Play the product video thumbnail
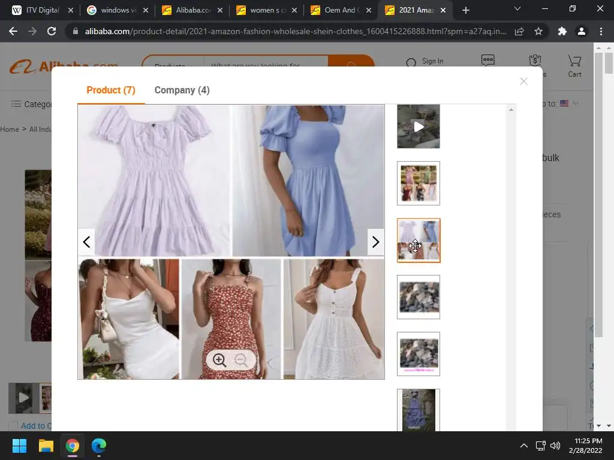This screenshot has height=460, width=614. pos(418,126)
